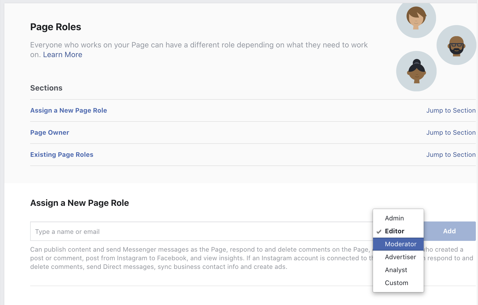Click the avatar with hair bun

click(x=416, y=71)
